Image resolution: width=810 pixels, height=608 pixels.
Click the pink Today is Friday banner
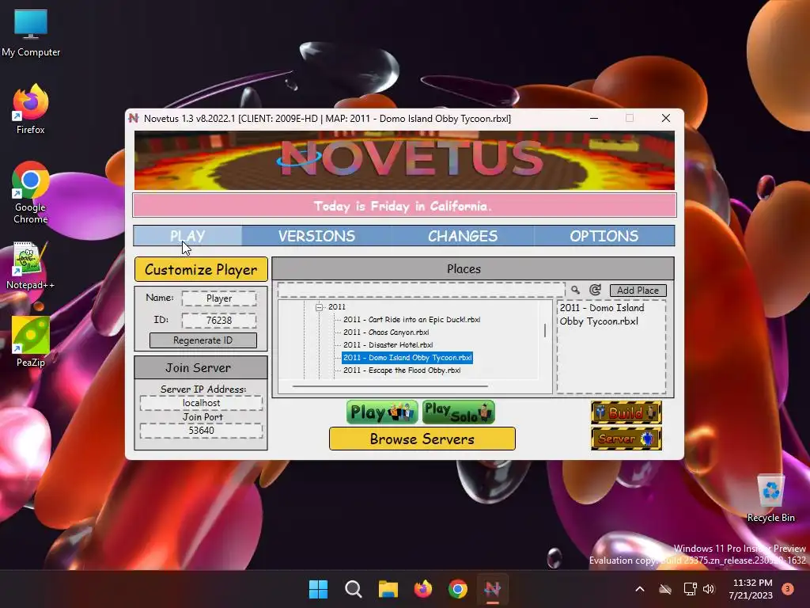404,206
